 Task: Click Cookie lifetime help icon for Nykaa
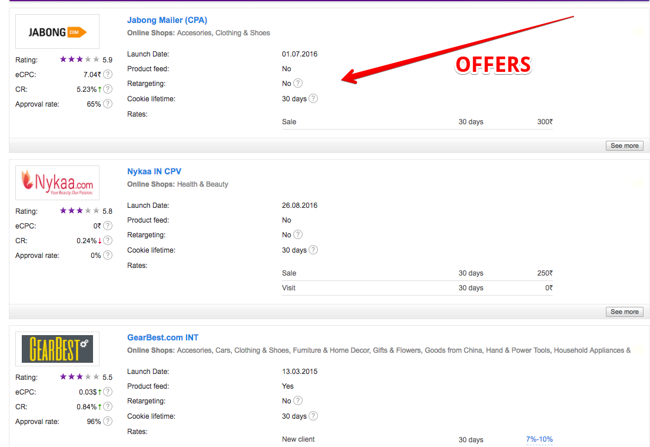[x=313, y=250]
